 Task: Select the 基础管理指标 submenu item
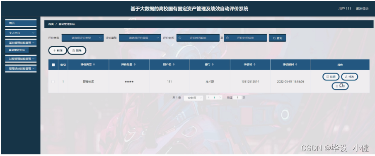(17, 50)
